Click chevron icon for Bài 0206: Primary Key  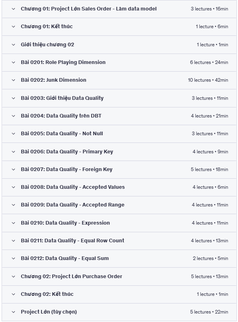pyautogui.click(x=13, y=152)
